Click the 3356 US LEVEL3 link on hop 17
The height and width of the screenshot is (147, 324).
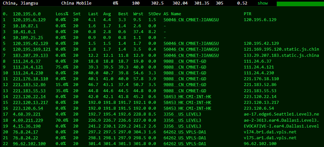(x=182, y=114)
